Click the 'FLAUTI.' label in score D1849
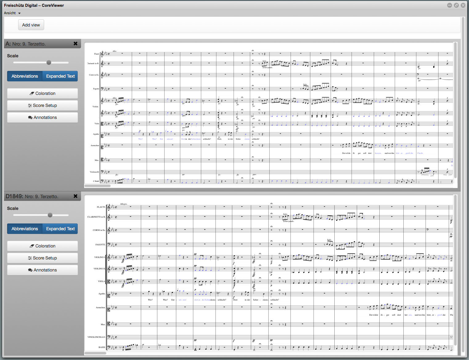The height and width of the screenshot is (360, 469). (101, 207)
